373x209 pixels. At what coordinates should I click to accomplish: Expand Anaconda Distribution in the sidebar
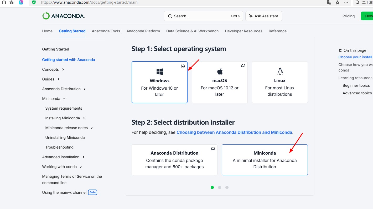tap(85, 89)
